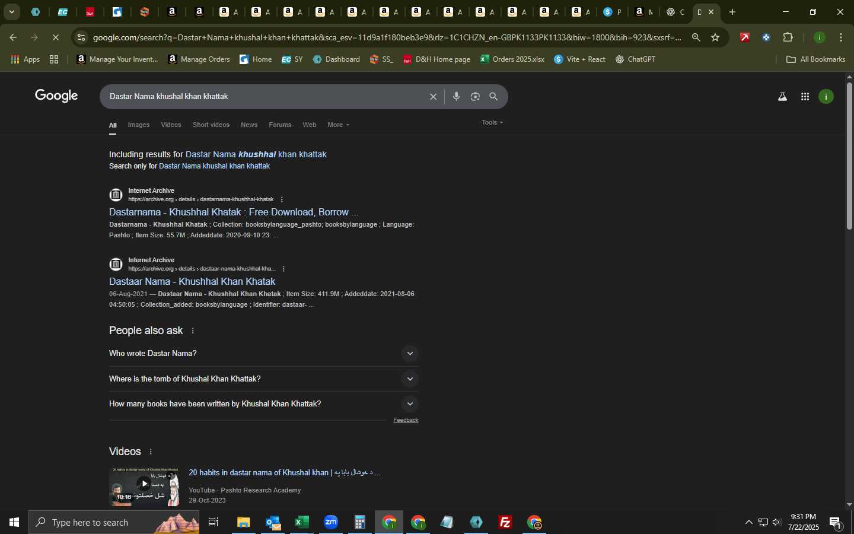854x534 pixels.
Task: Click the browser address bar URL
Action: click(387, 37)
